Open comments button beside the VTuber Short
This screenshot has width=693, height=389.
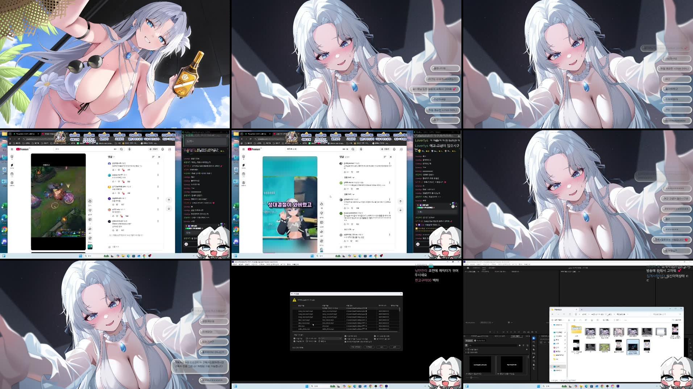tap(321, 223)
